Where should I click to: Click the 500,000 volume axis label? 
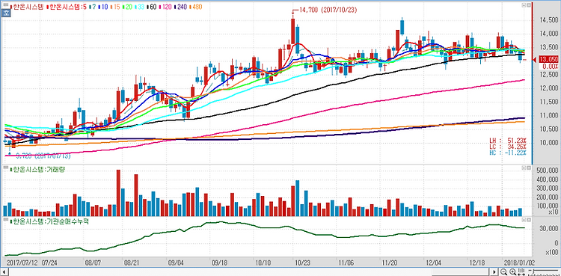(x=548, y=171)
